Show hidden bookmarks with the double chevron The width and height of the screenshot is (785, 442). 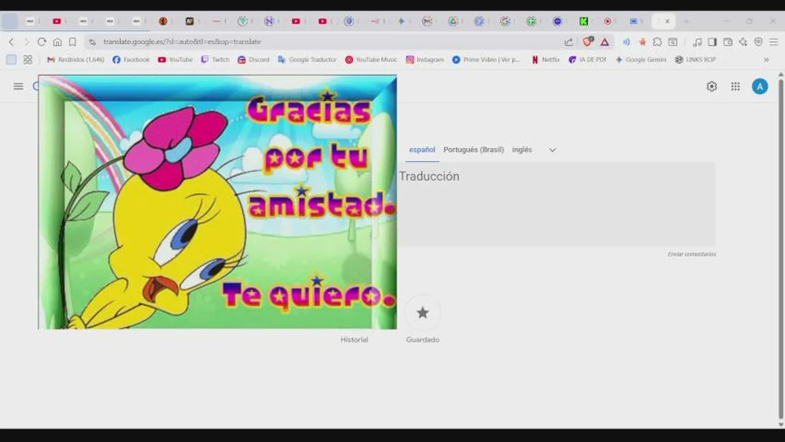coord(766,60)
